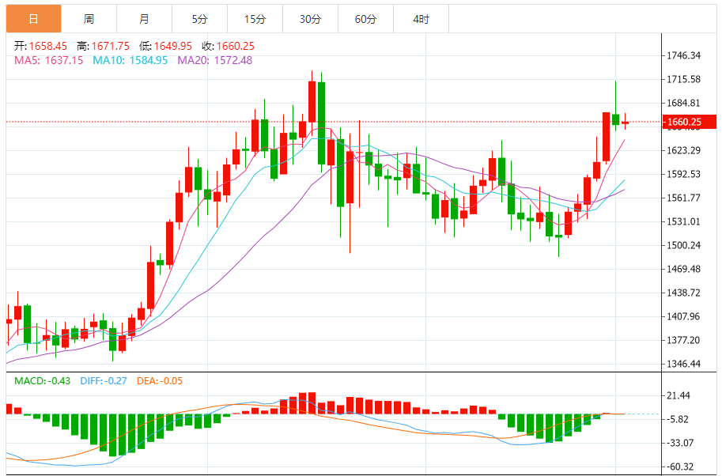Open the 5分 timeframe tab
Screen dimensions: 722x476
[x=199, y=19]
